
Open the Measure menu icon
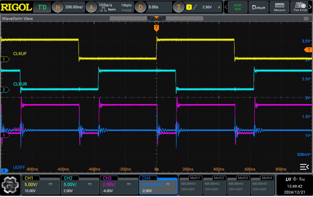[x=279, y=7]
